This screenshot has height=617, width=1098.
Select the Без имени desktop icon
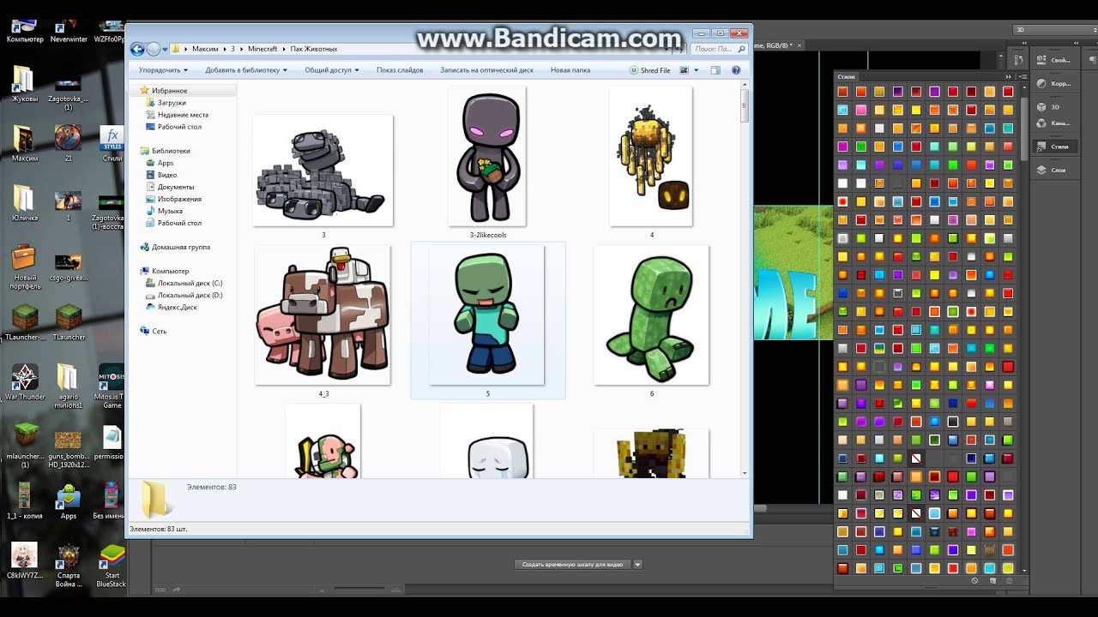(112, 500)
